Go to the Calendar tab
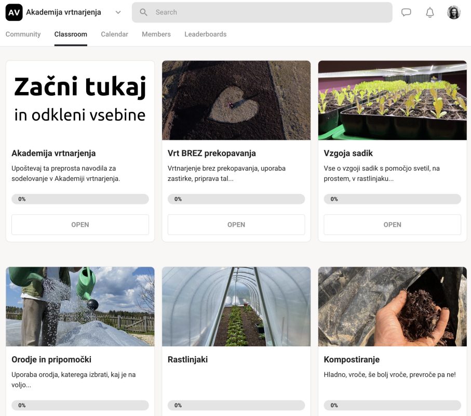This screenshot has width=471, height=416. pyautogui.click(x=114, y=34)
